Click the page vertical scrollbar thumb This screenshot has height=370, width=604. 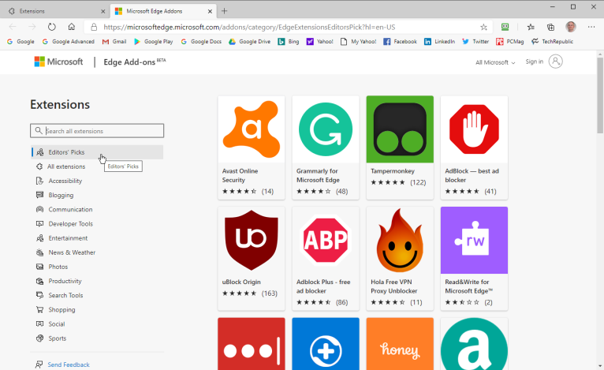pos(600,95)
